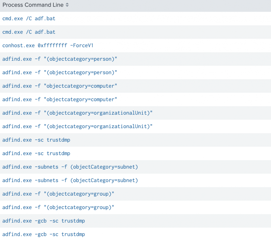Open the second adfind objectcategory=computer entry

pos(60,100)
